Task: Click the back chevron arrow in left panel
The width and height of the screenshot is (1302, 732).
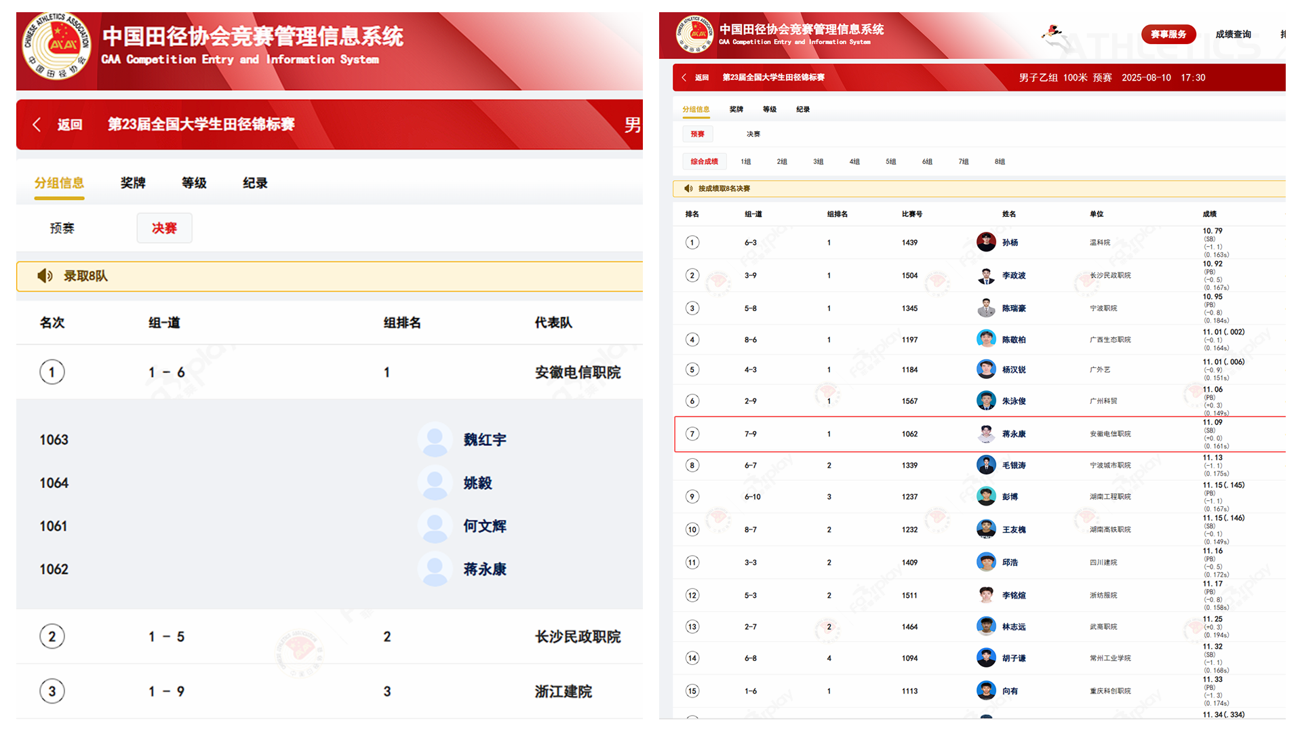Action: click(37, 125)
